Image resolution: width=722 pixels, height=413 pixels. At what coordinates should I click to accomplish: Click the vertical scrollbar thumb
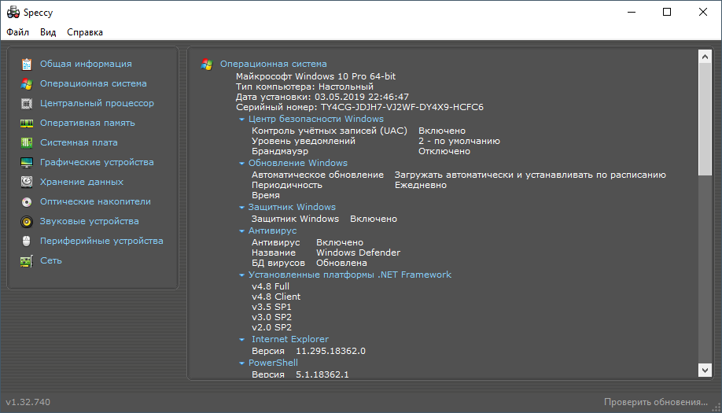click(705, 120)
